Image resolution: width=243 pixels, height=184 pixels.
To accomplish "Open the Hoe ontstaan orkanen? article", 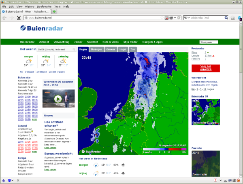I will [x=54, y=124].
